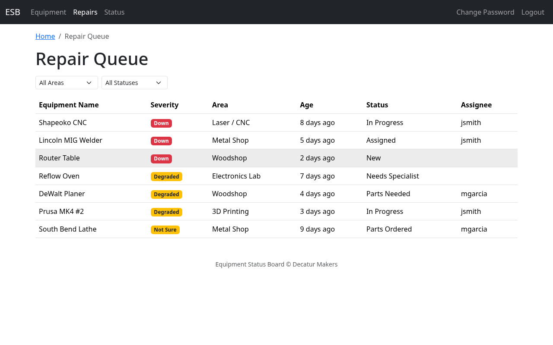Open the Home breadcrumb link
The image size is (553, 345).
[45, 36]
